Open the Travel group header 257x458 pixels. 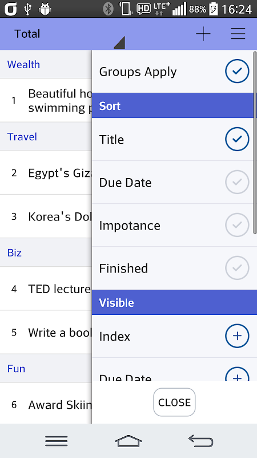46,137
